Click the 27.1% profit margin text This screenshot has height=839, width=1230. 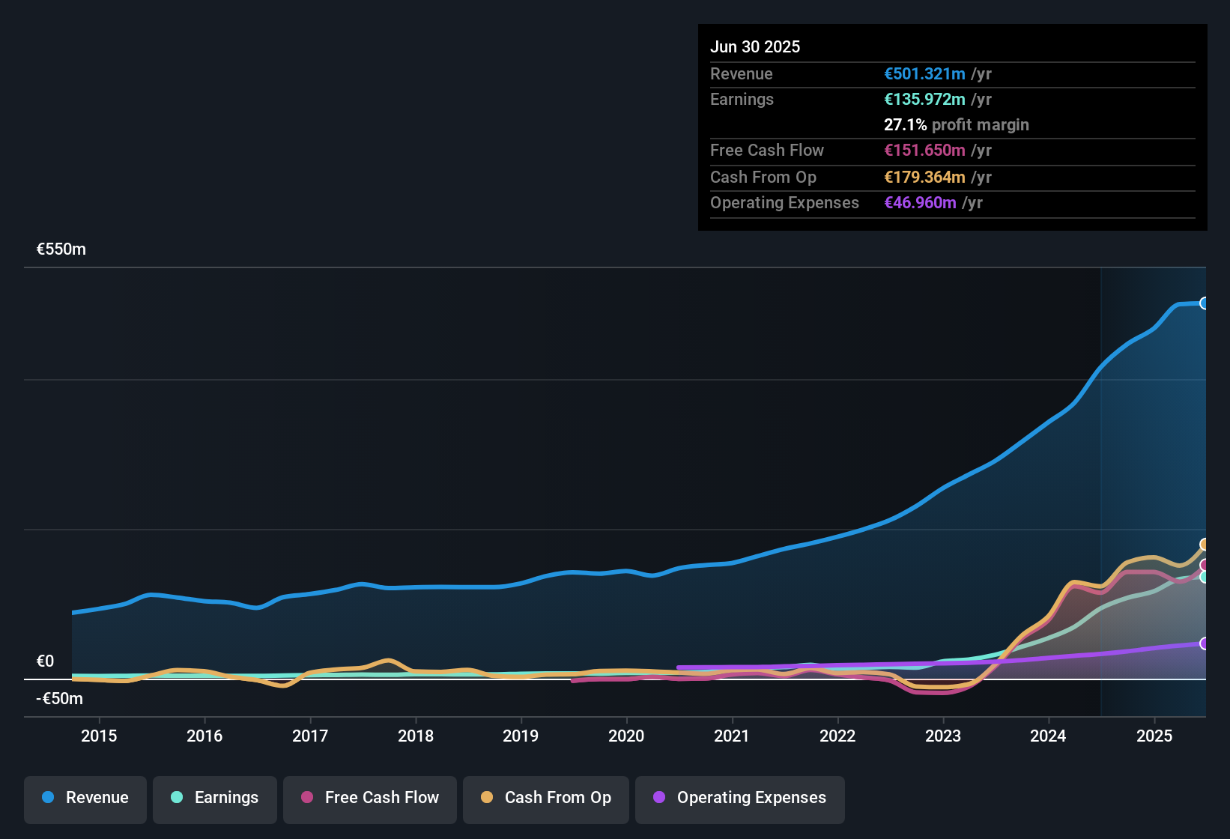click(x=957, y=124)
